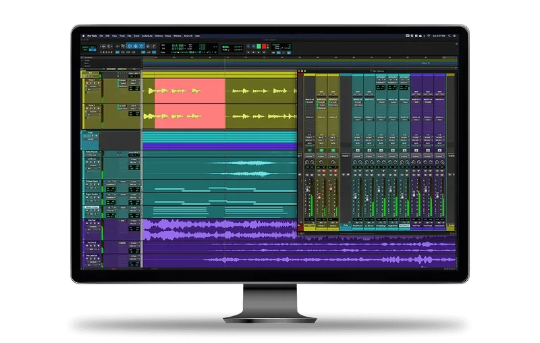Click the red Record button in transport
The height and width of the screenshot is (343, 540).
(x=264, y=46)
